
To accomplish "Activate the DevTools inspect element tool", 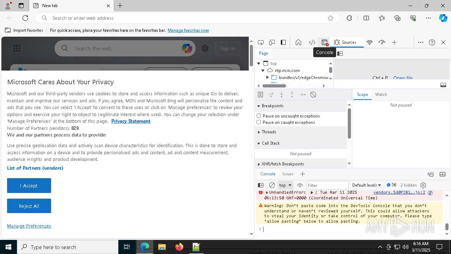I will point(261,42).
